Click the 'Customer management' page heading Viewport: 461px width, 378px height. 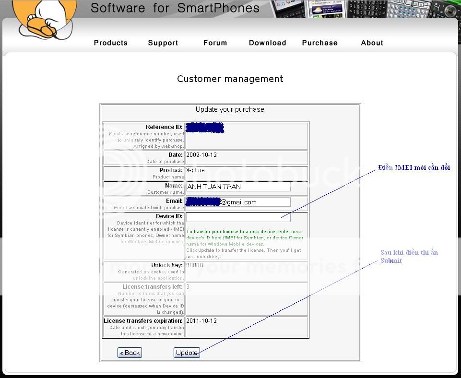[230, 79]
